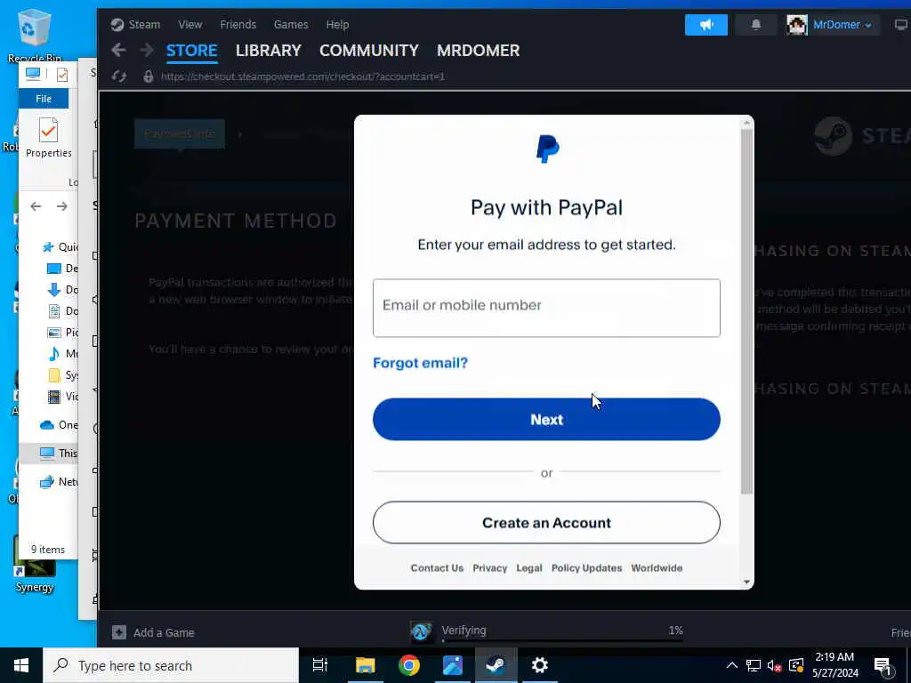Open the MRDOMER profile tab
Image resolution: width=911 pixels, height=683 pixels.
pyautogui.click(x=478, y=51)
